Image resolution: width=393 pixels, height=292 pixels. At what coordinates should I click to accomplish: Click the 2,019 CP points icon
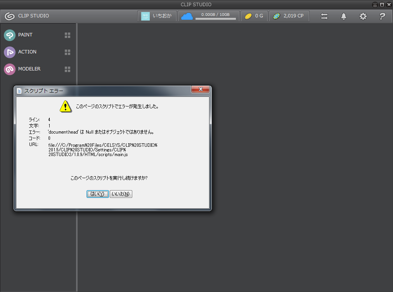click(x=277, y=16)
